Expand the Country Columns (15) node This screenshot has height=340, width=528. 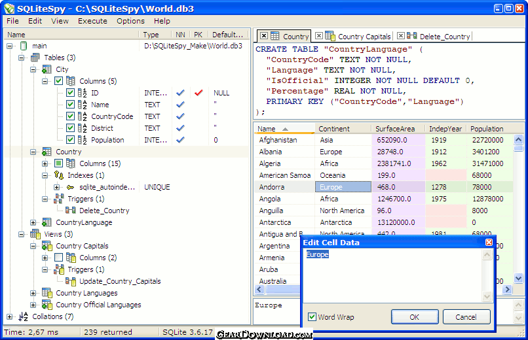(x=45, y=163)
